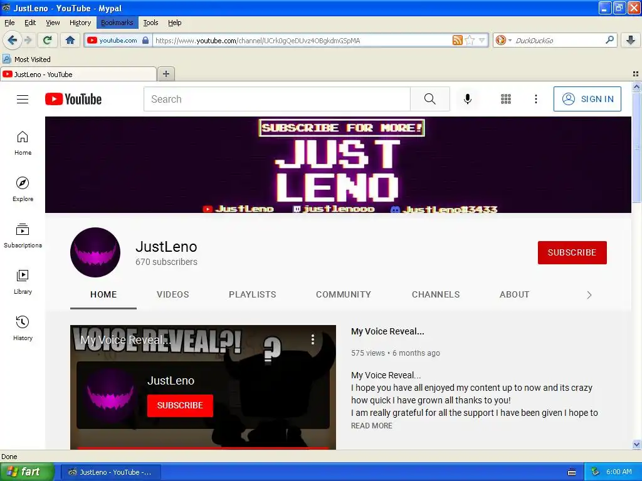Click the YouTube logo
The height and width of the screenshot is (481, 642).
[73, 99]
